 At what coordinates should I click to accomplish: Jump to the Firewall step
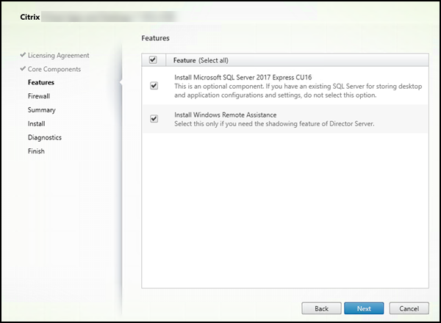pyautogui.click(x=40, y=96)
